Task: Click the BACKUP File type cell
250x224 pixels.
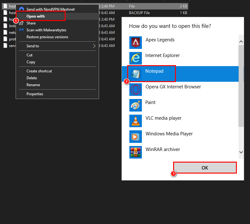Action: [139, 13]
